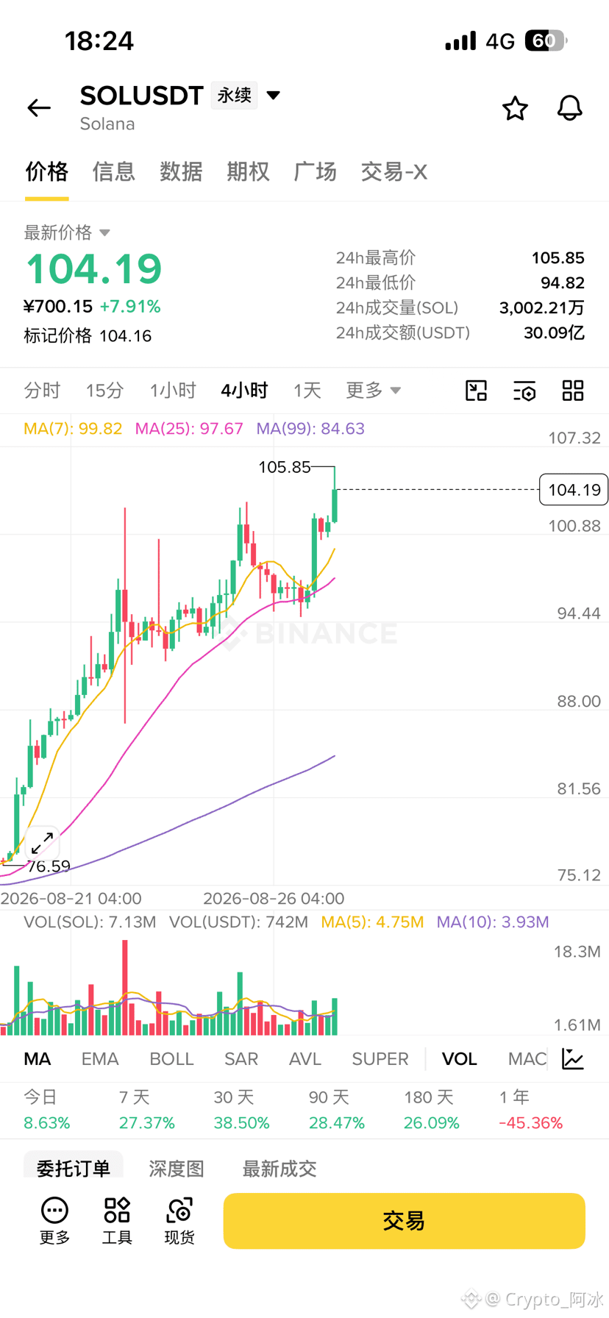The width and height of the screenshot is (609, 1318).
Task: Tap the yellow 交易 button
Action: 405,1221
